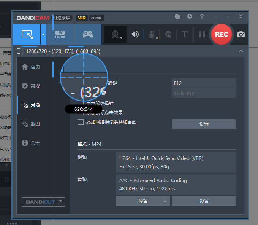
Task: Open the 录像 video settings tab
Action: tap(31, 105)
